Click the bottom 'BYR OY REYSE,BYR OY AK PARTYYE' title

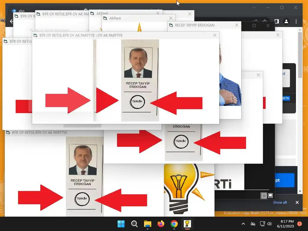(39, 133)
